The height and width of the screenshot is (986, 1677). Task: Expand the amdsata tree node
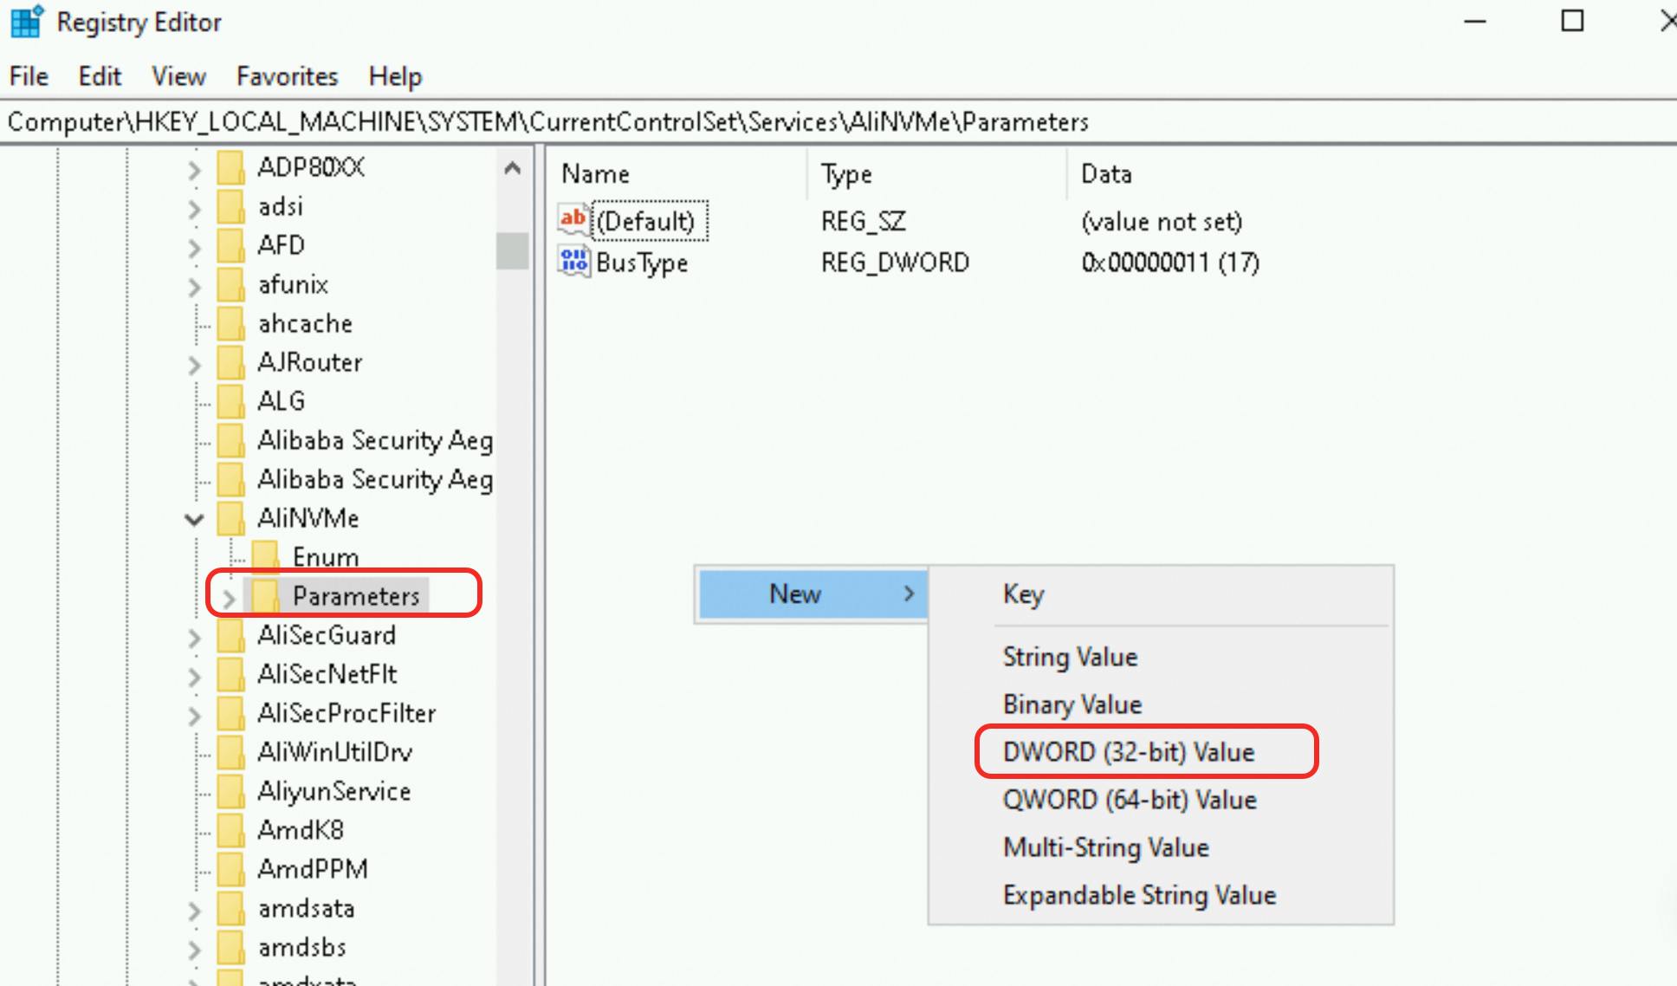194,910
